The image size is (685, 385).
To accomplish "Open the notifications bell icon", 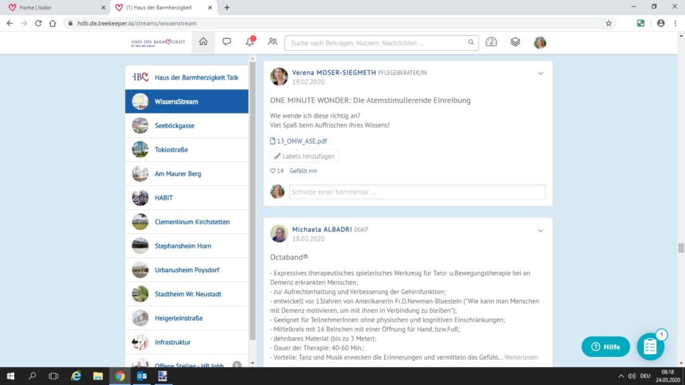I will [x=250, y=42].
